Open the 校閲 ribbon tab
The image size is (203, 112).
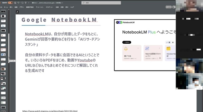click(x=62, y=7)
